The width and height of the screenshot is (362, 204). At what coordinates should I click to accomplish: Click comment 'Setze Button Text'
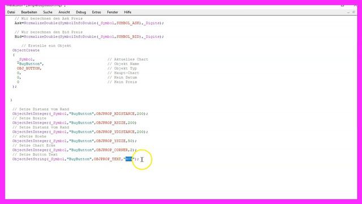[x=35, y=155]
